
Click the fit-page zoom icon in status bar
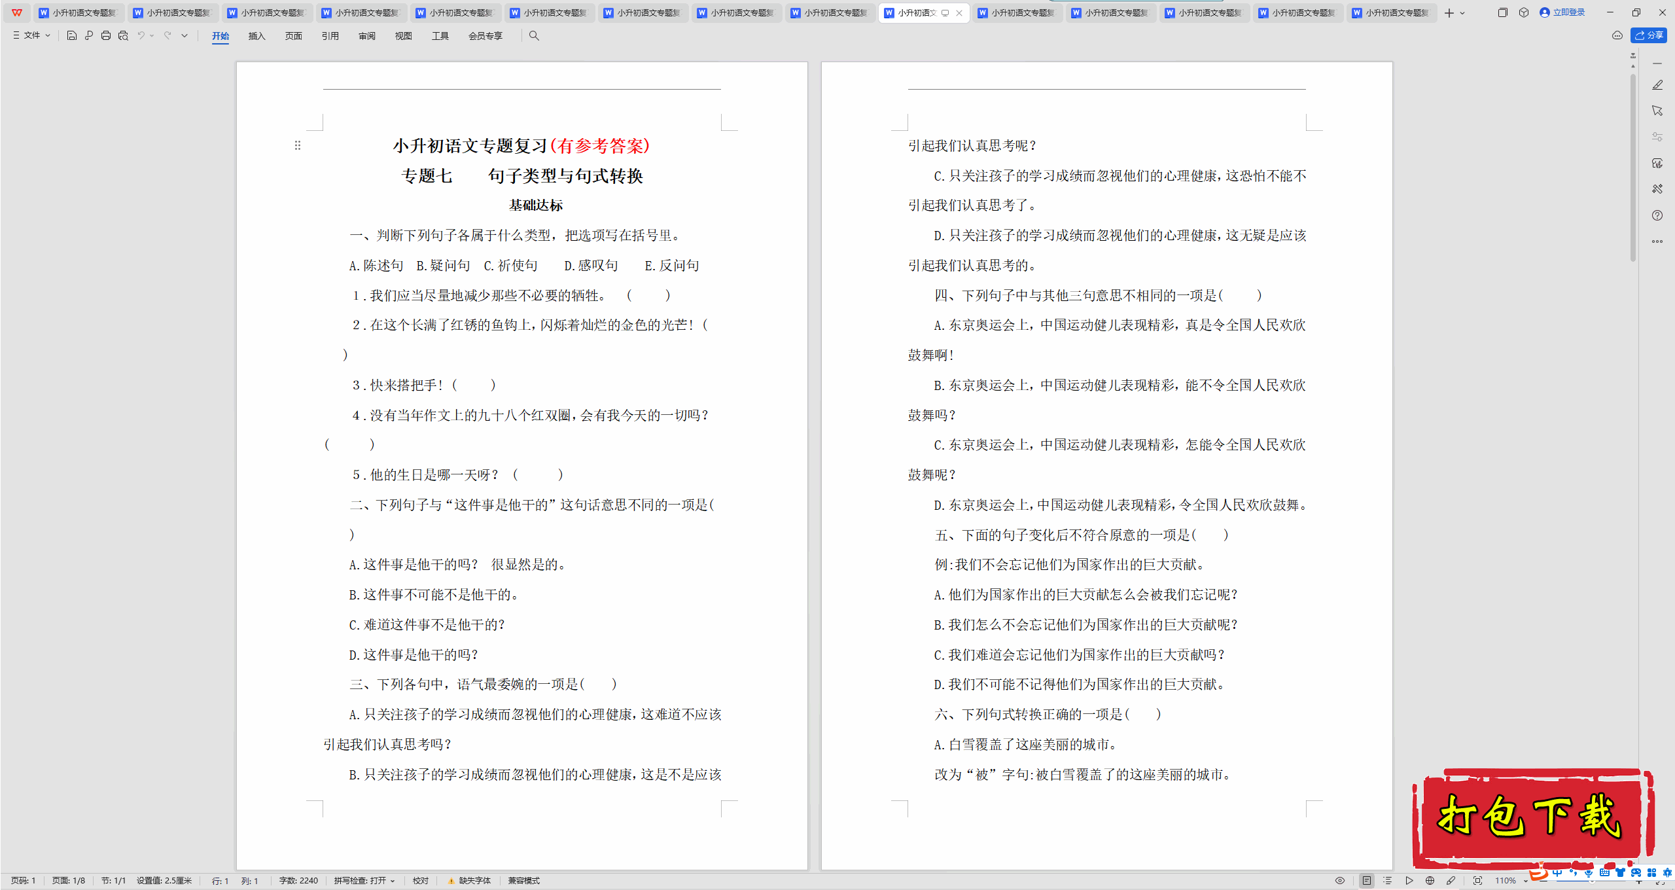point(1477,881)
